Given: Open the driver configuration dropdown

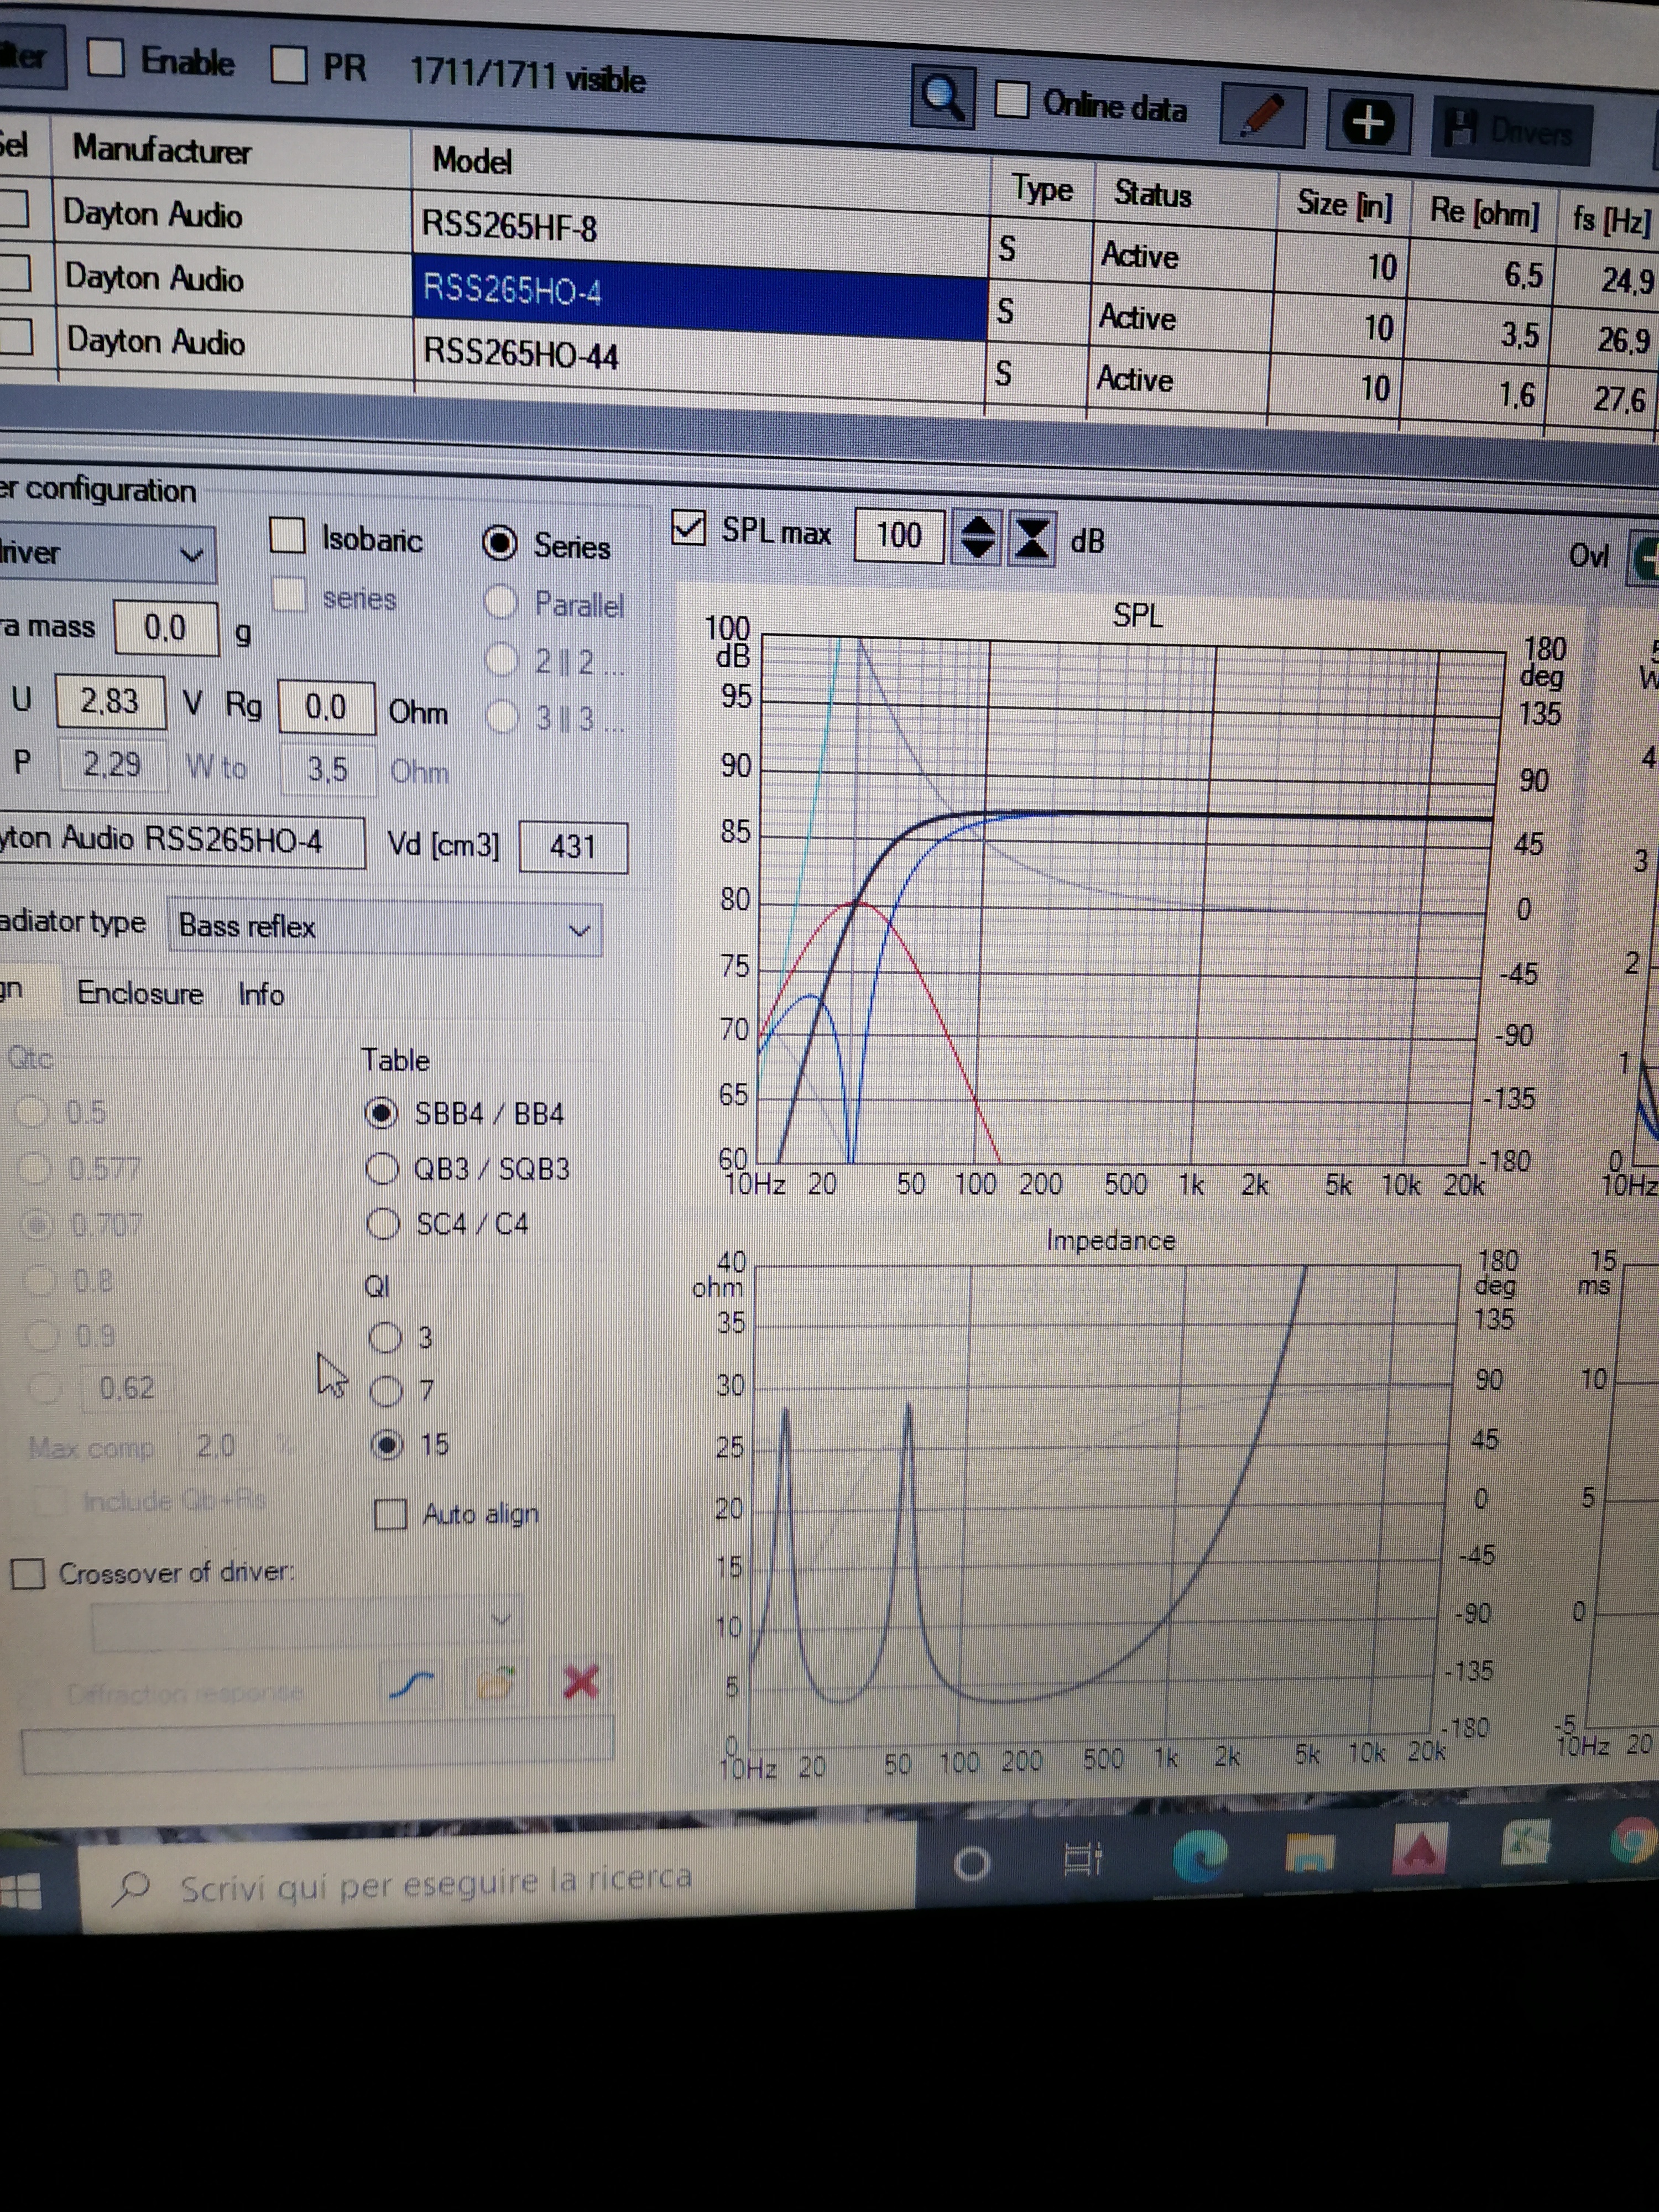Looking at the screenshot, I should (106, 554).
